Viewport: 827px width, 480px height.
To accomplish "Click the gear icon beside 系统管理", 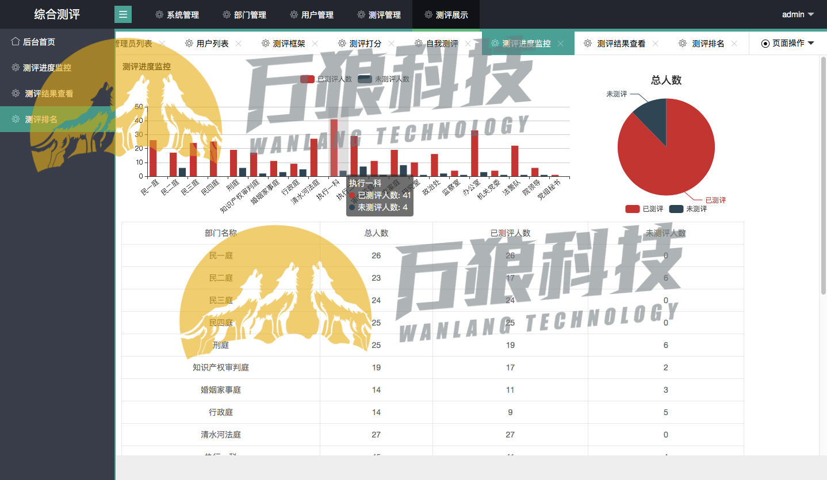I will pos(159,14).
